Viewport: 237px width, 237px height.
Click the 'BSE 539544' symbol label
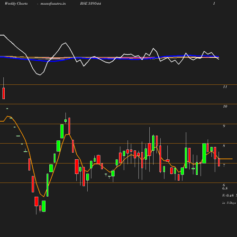point(91,3)
